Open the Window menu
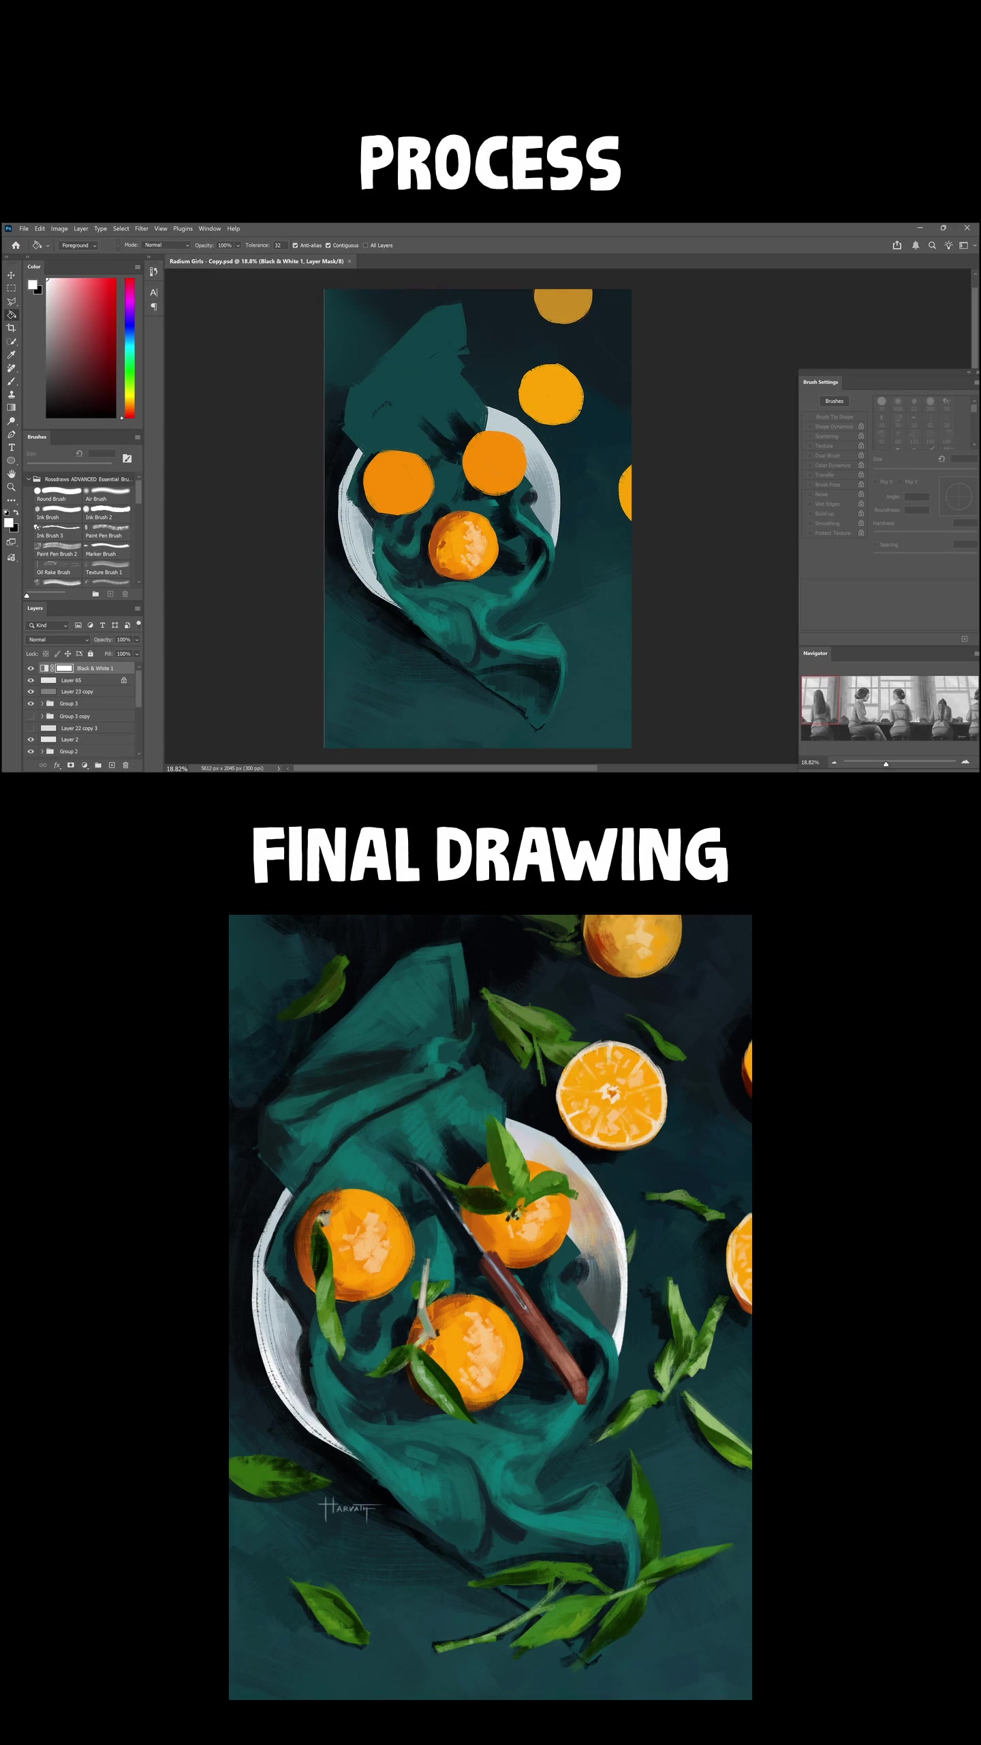Image resolution: width=981 pixels, height=1745 pixels. point(210,229)
